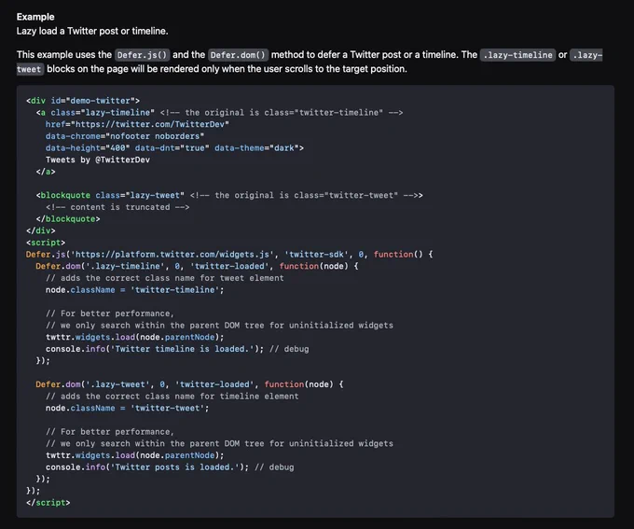Click the Defer.dom('.lazy-tweet' code line
Image resolution: width=634 pixels, height=529 pixels.
(189, 384)
